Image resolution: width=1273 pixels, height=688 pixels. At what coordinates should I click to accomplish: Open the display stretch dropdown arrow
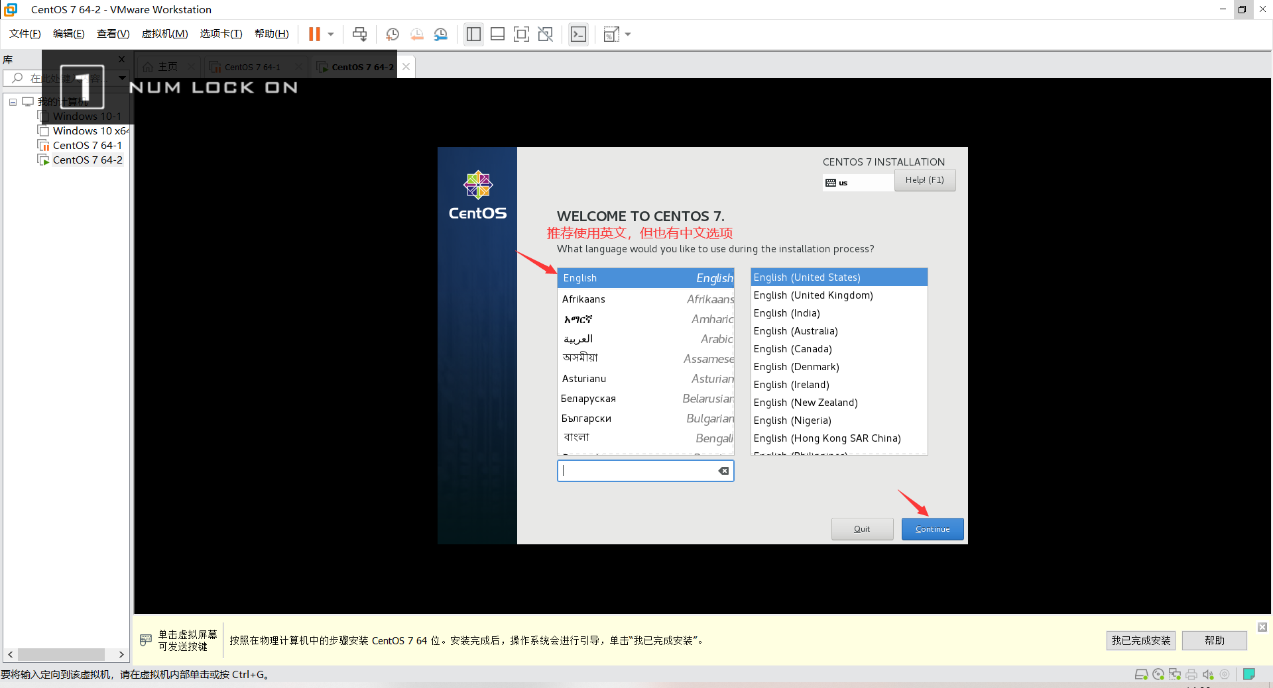point(628,34)
